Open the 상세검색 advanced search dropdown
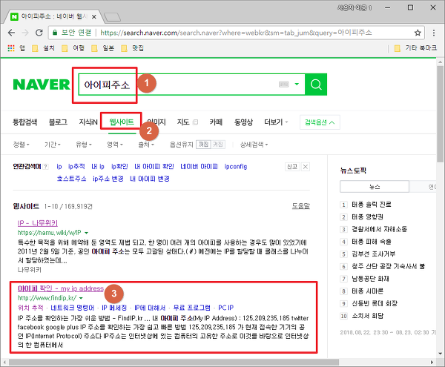The height and width of the screenshot is (367, 445). [254, 145]
